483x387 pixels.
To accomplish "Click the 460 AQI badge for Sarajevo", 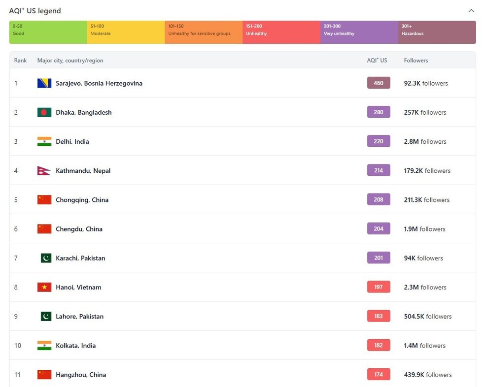I will [x=379, y=83].
